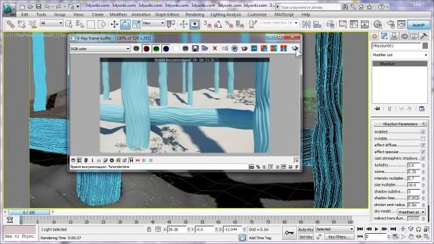Select the Unlink Selection tool

(x=22, y=24)
